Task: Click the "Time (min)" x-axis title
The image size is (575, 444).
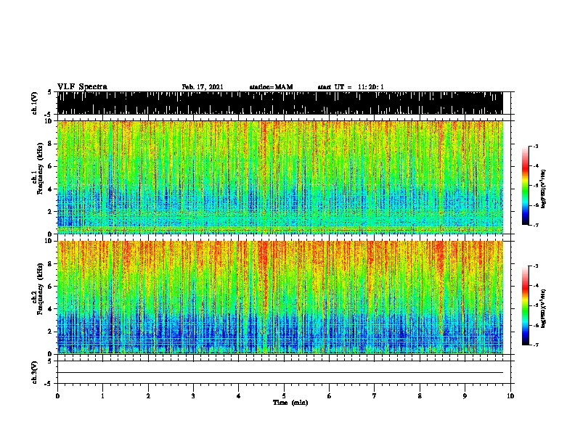Action: [290, 403]
